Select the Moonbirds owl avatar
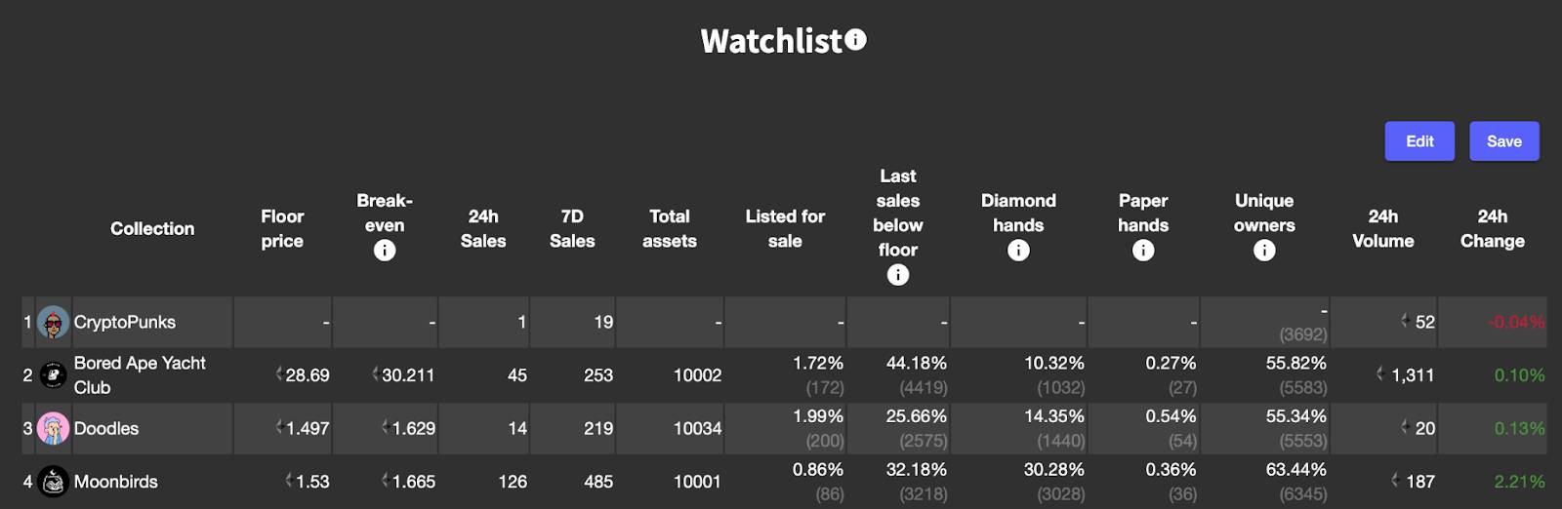This screenshot has height=509, width=1562. (x=53, y=482)
